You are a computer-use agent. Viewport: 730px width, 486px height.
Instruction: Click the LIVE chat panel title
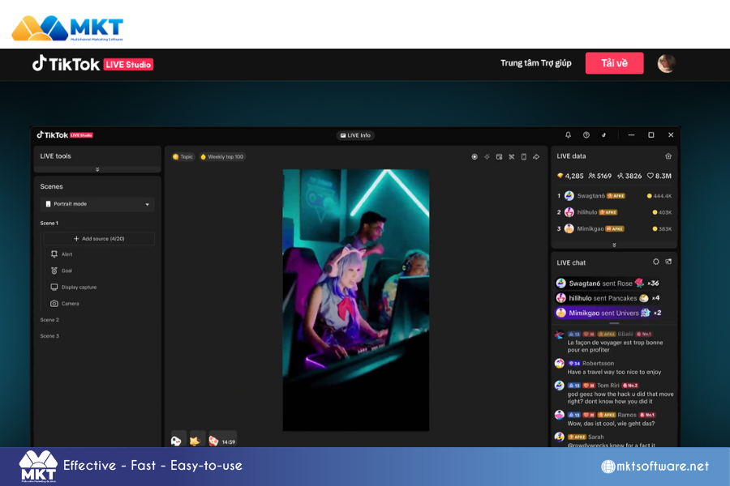tap(571, 262)
